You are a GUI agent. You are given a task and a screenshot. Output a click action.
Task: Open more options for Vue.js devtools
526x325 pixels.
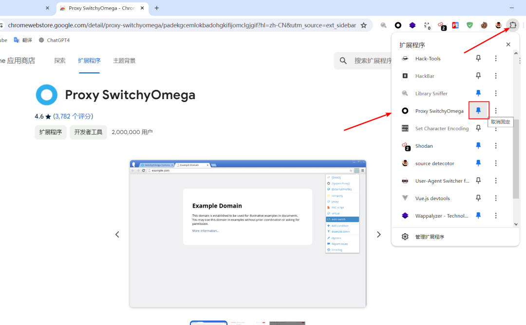496,198
